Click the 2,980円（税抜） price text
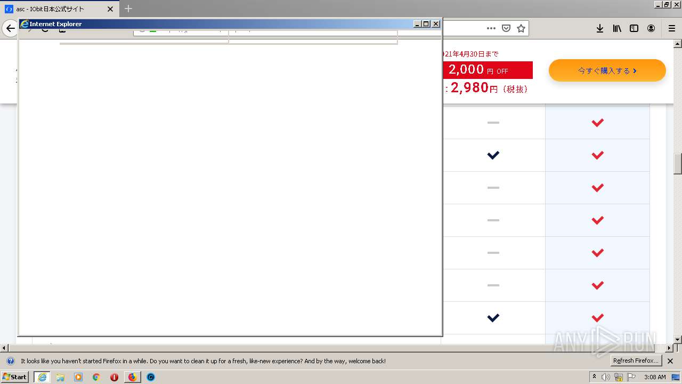682x384 pixels. pos(489,88)
